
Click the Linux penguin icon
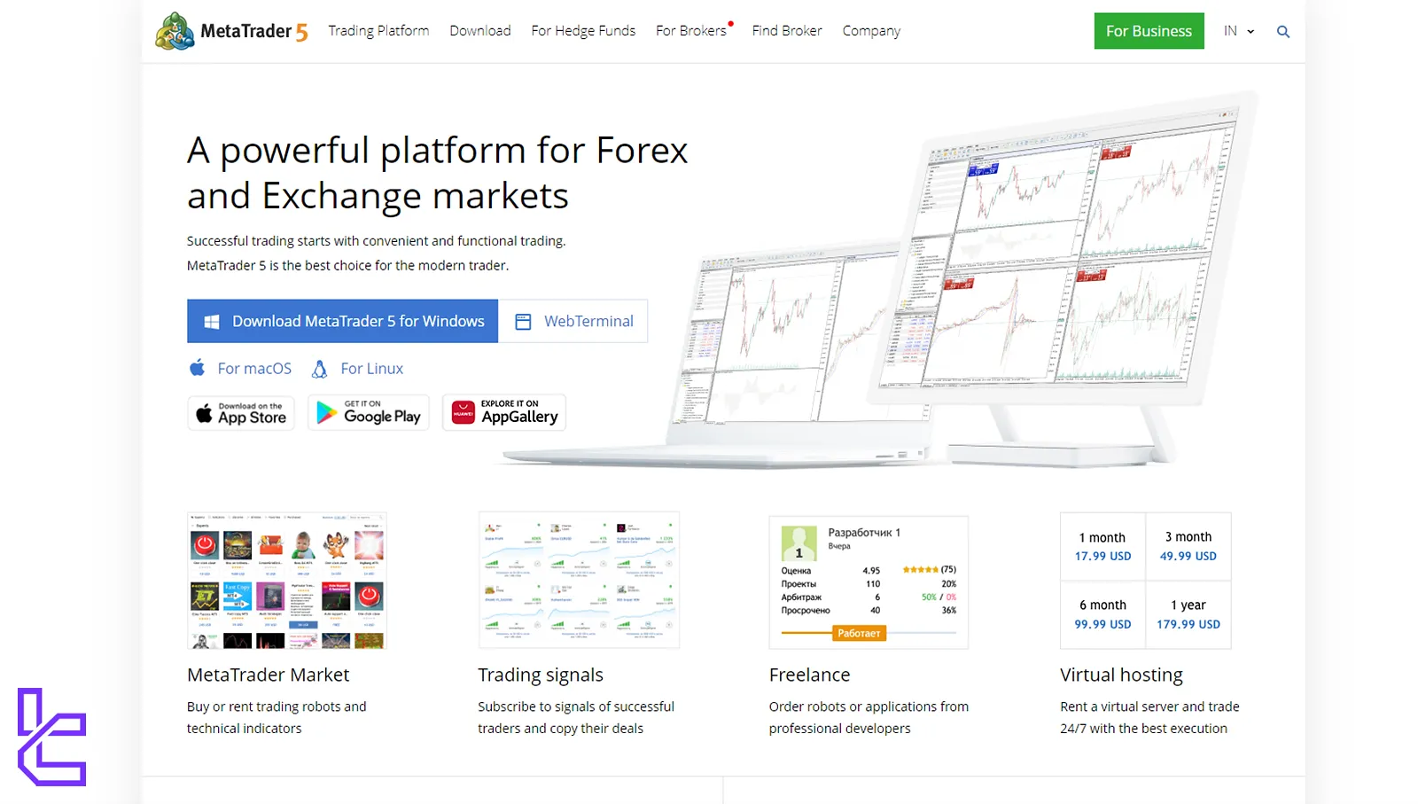tap(319, 369)
